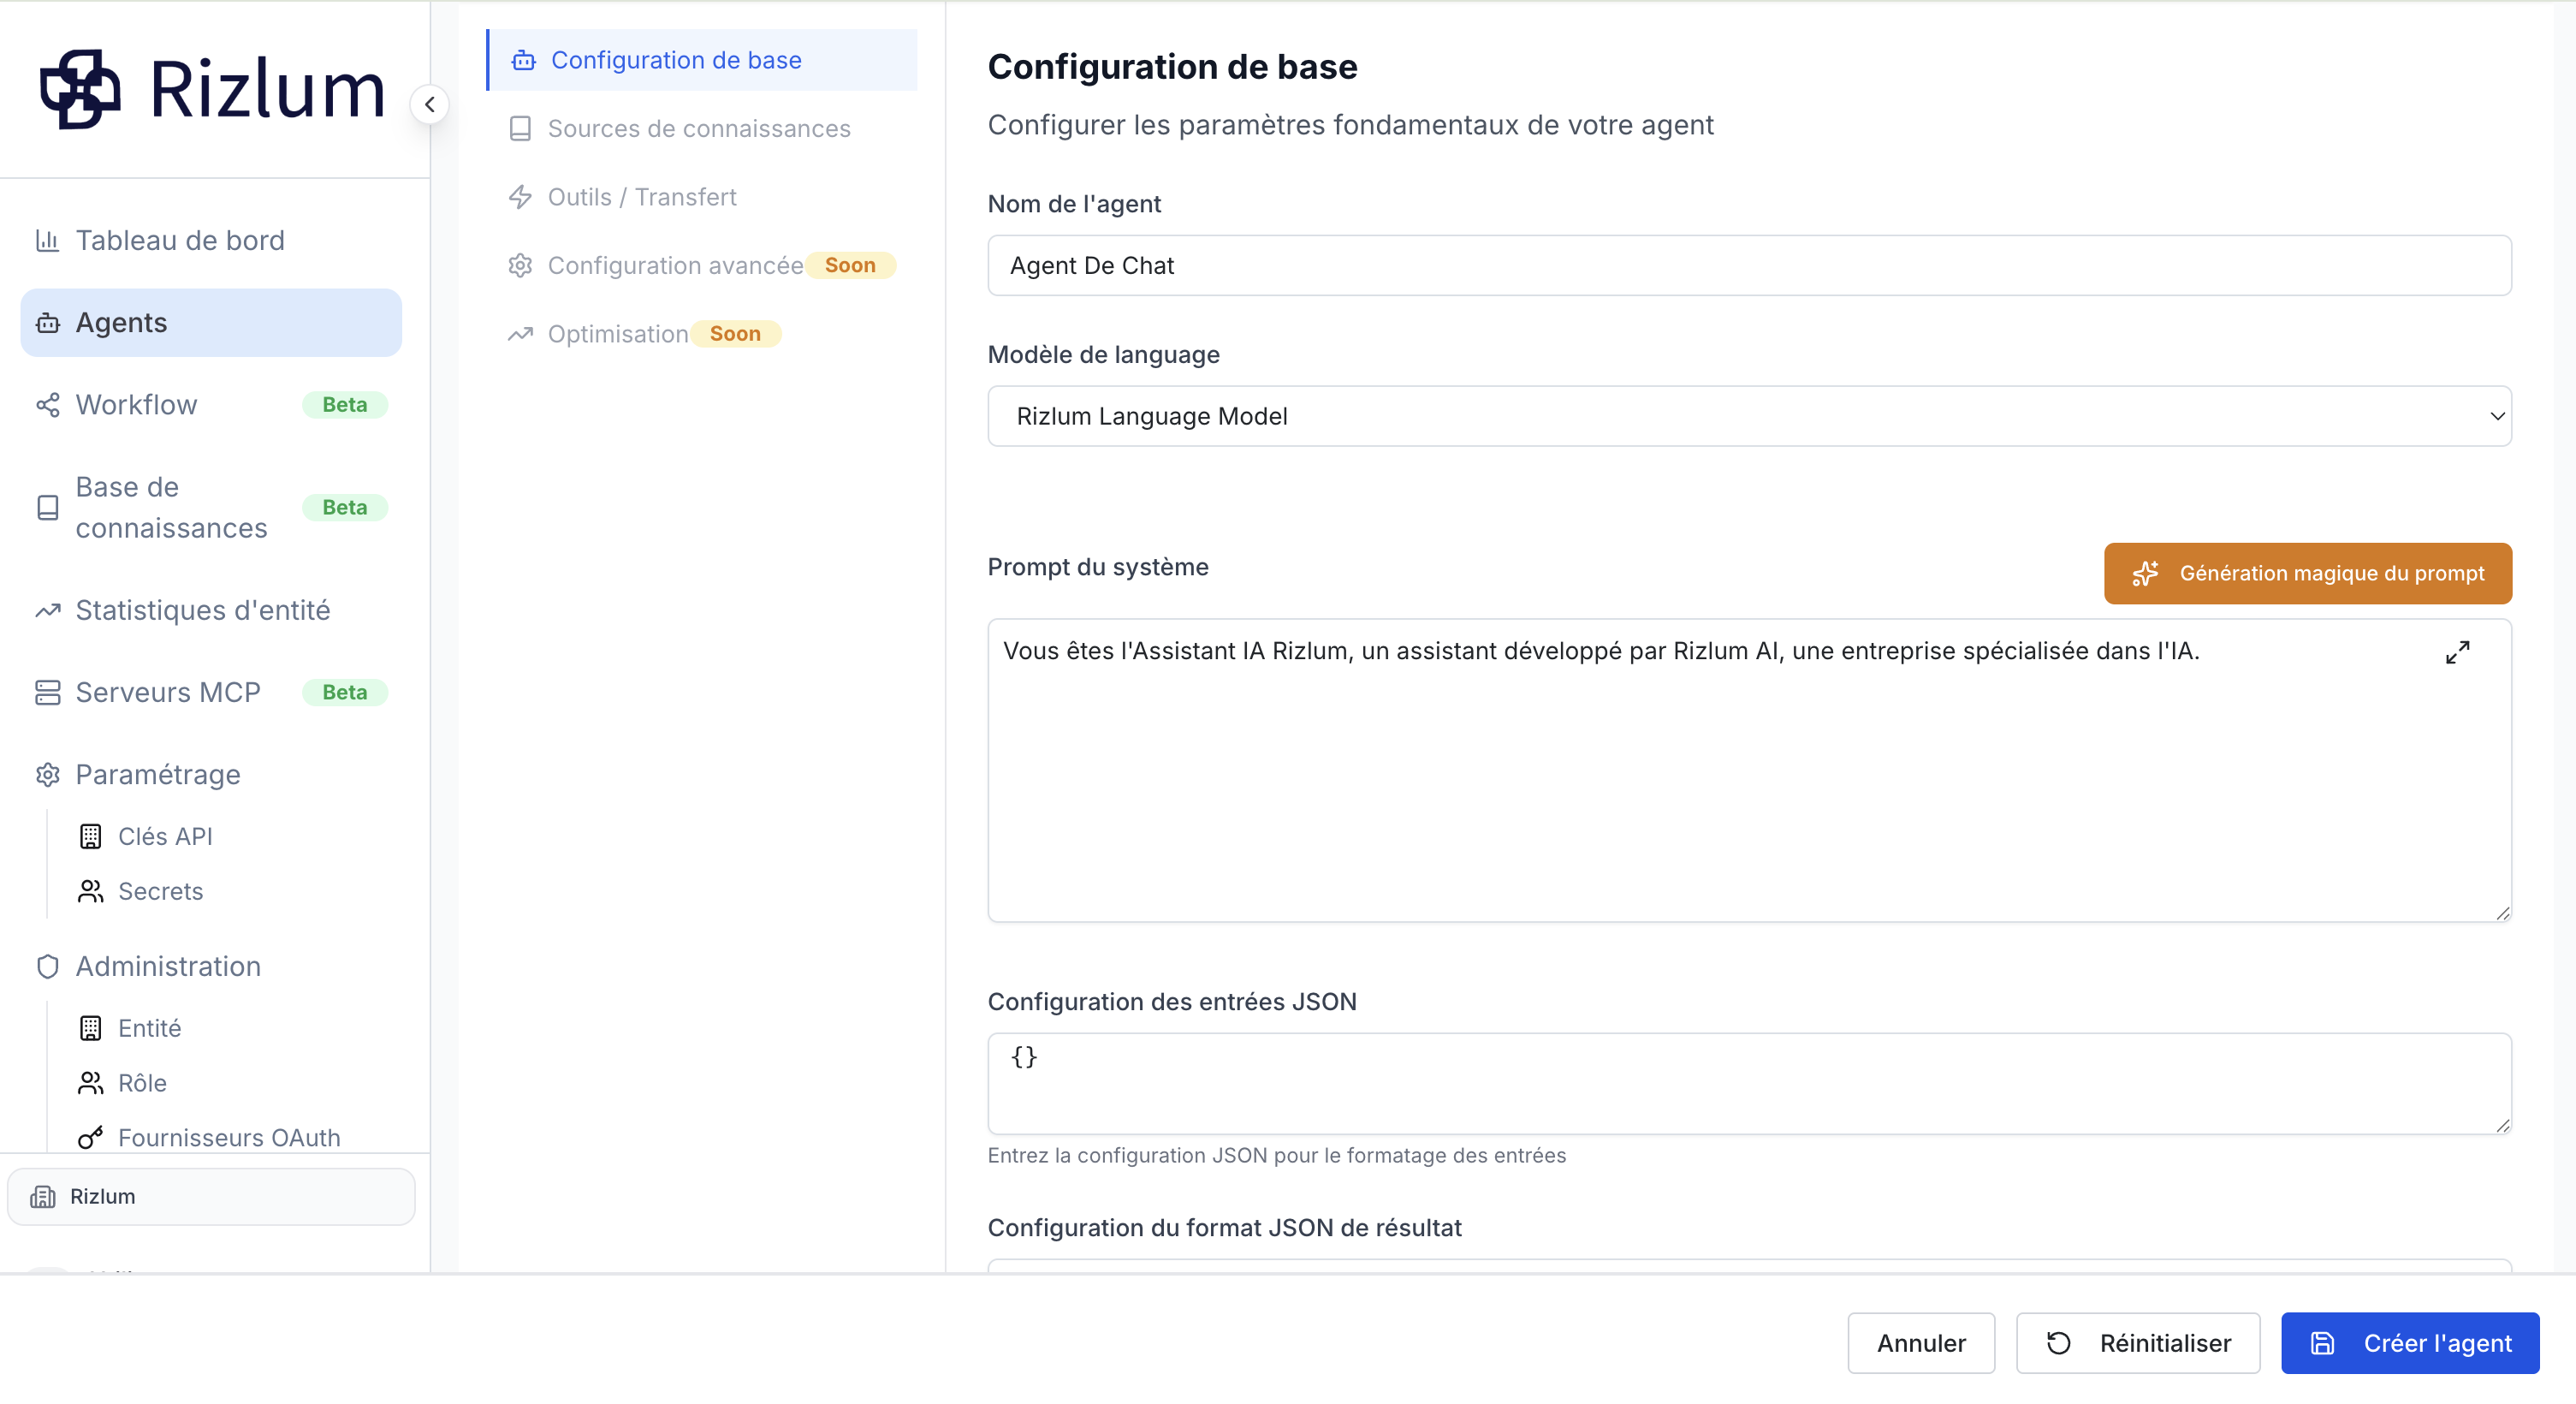2576x1404 pixels.
Task: Open the Rôle page
Action: pyautogui.click(x=142, y=1083)
